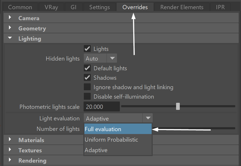This screenshot has height=166, width=241.
Task: Switch to the GI tab
Action: pos(74,7)
